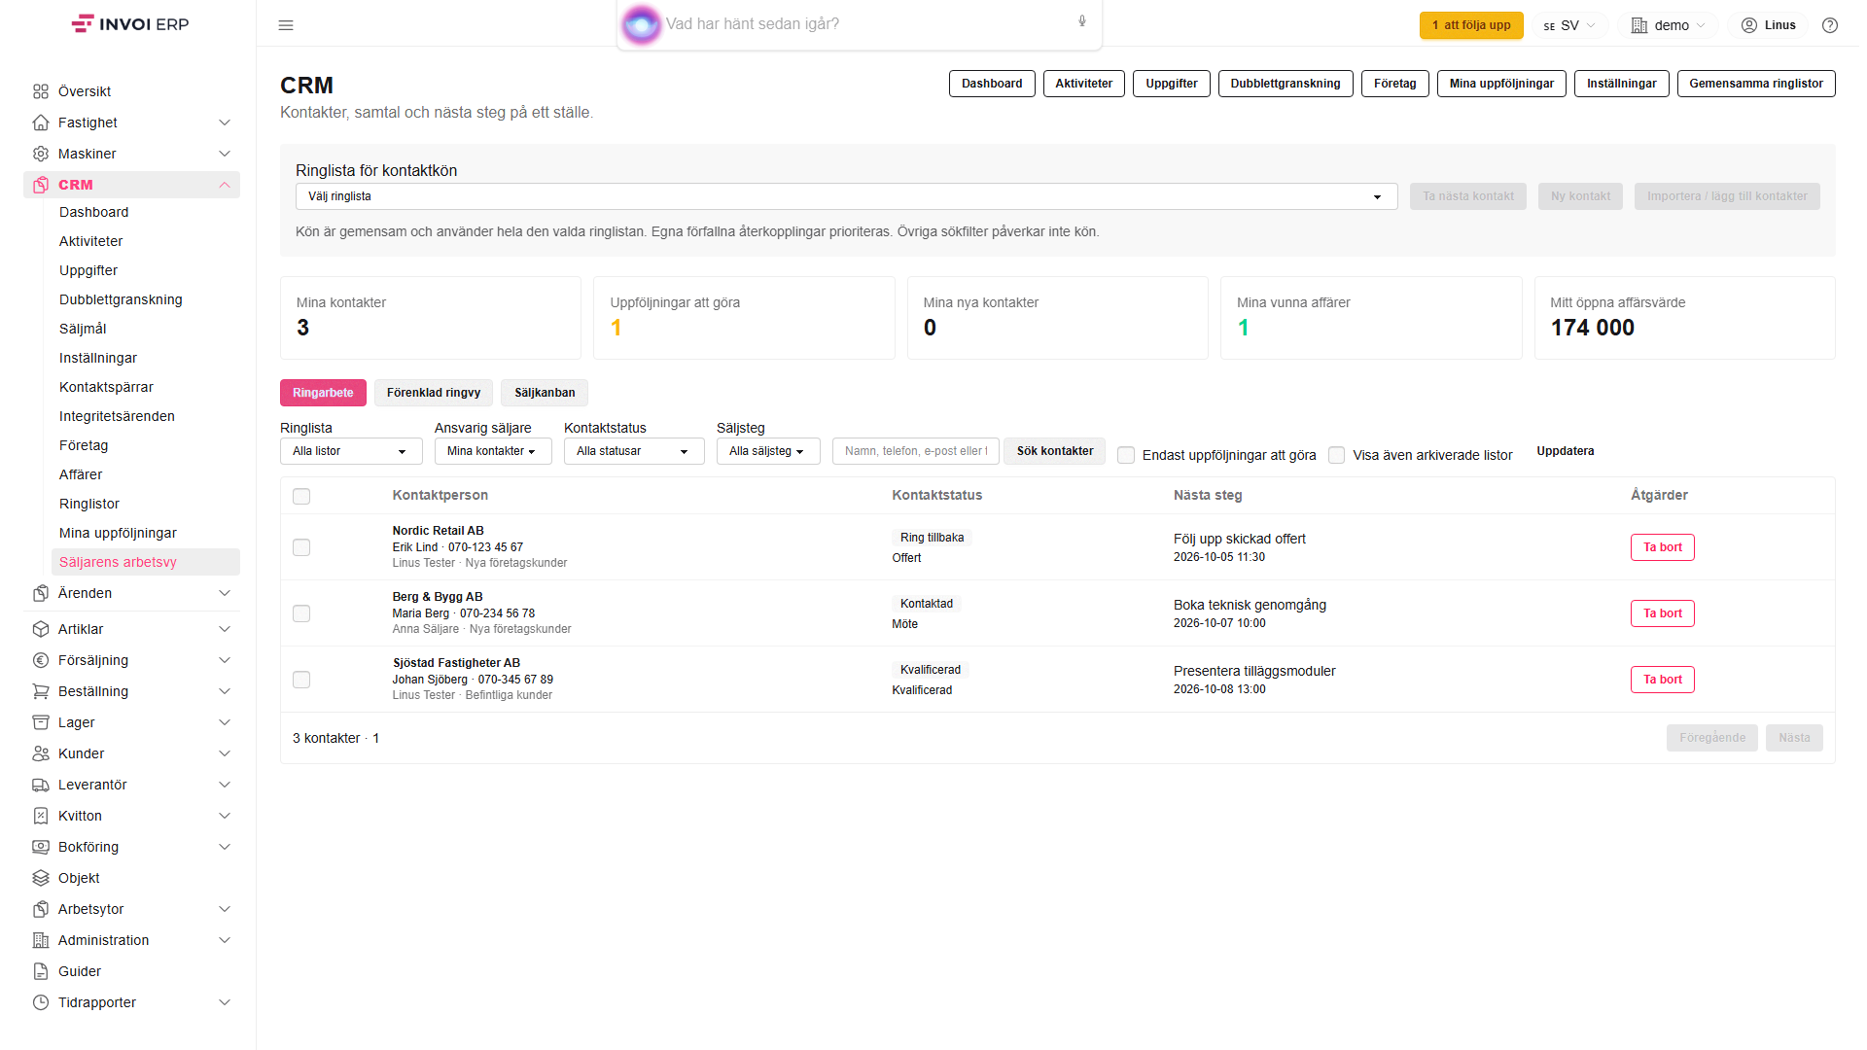Click the Objekt layers icon
This screenshot has width=1867, height=1050.
coord(41,878)
